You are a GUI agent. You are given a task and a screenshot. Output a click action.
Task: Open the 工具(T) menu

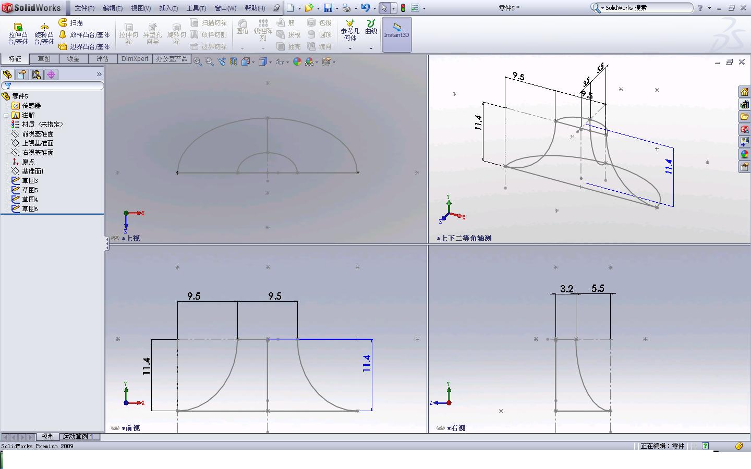[x=196, y=8]
